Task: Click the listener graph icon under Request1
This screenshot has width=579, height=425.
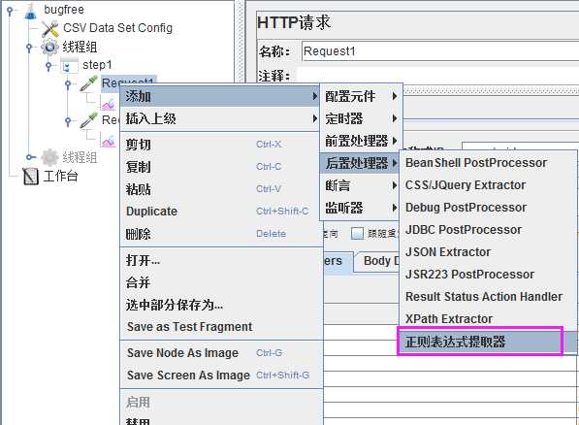Action: 109,103
